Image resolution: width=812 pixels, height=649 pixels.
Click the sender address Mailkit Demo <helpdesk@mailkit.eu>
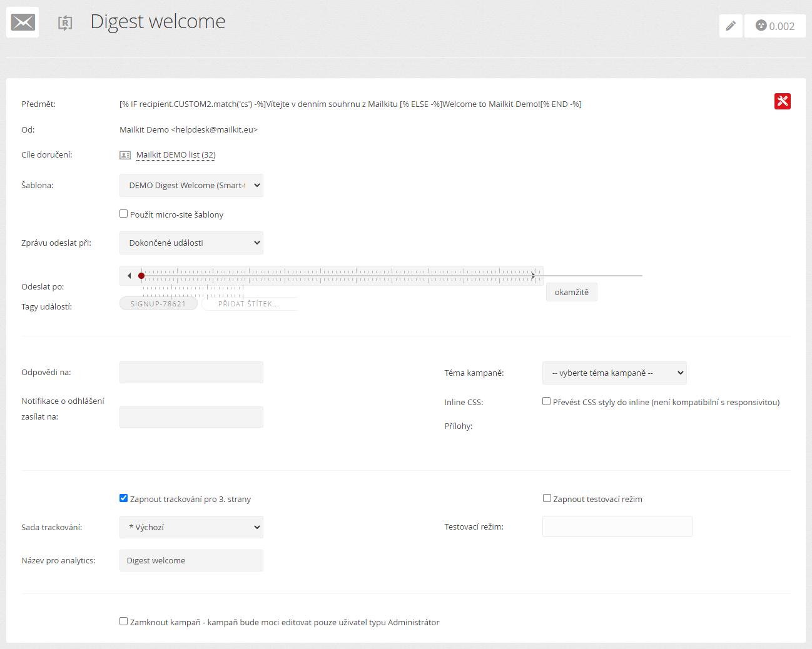click(x=188, y=130)
